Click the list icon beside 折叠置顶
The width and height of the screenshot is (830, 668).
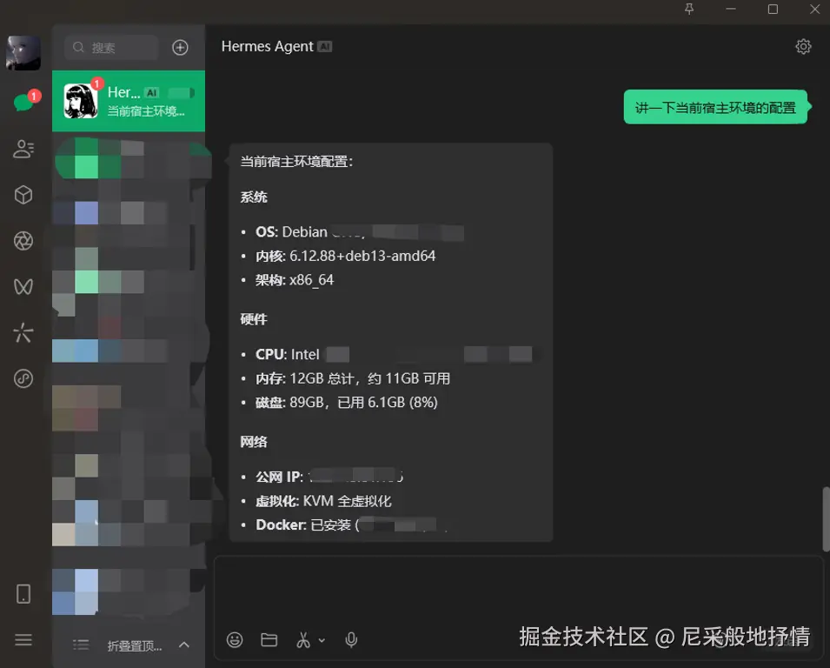pos(81,645)
